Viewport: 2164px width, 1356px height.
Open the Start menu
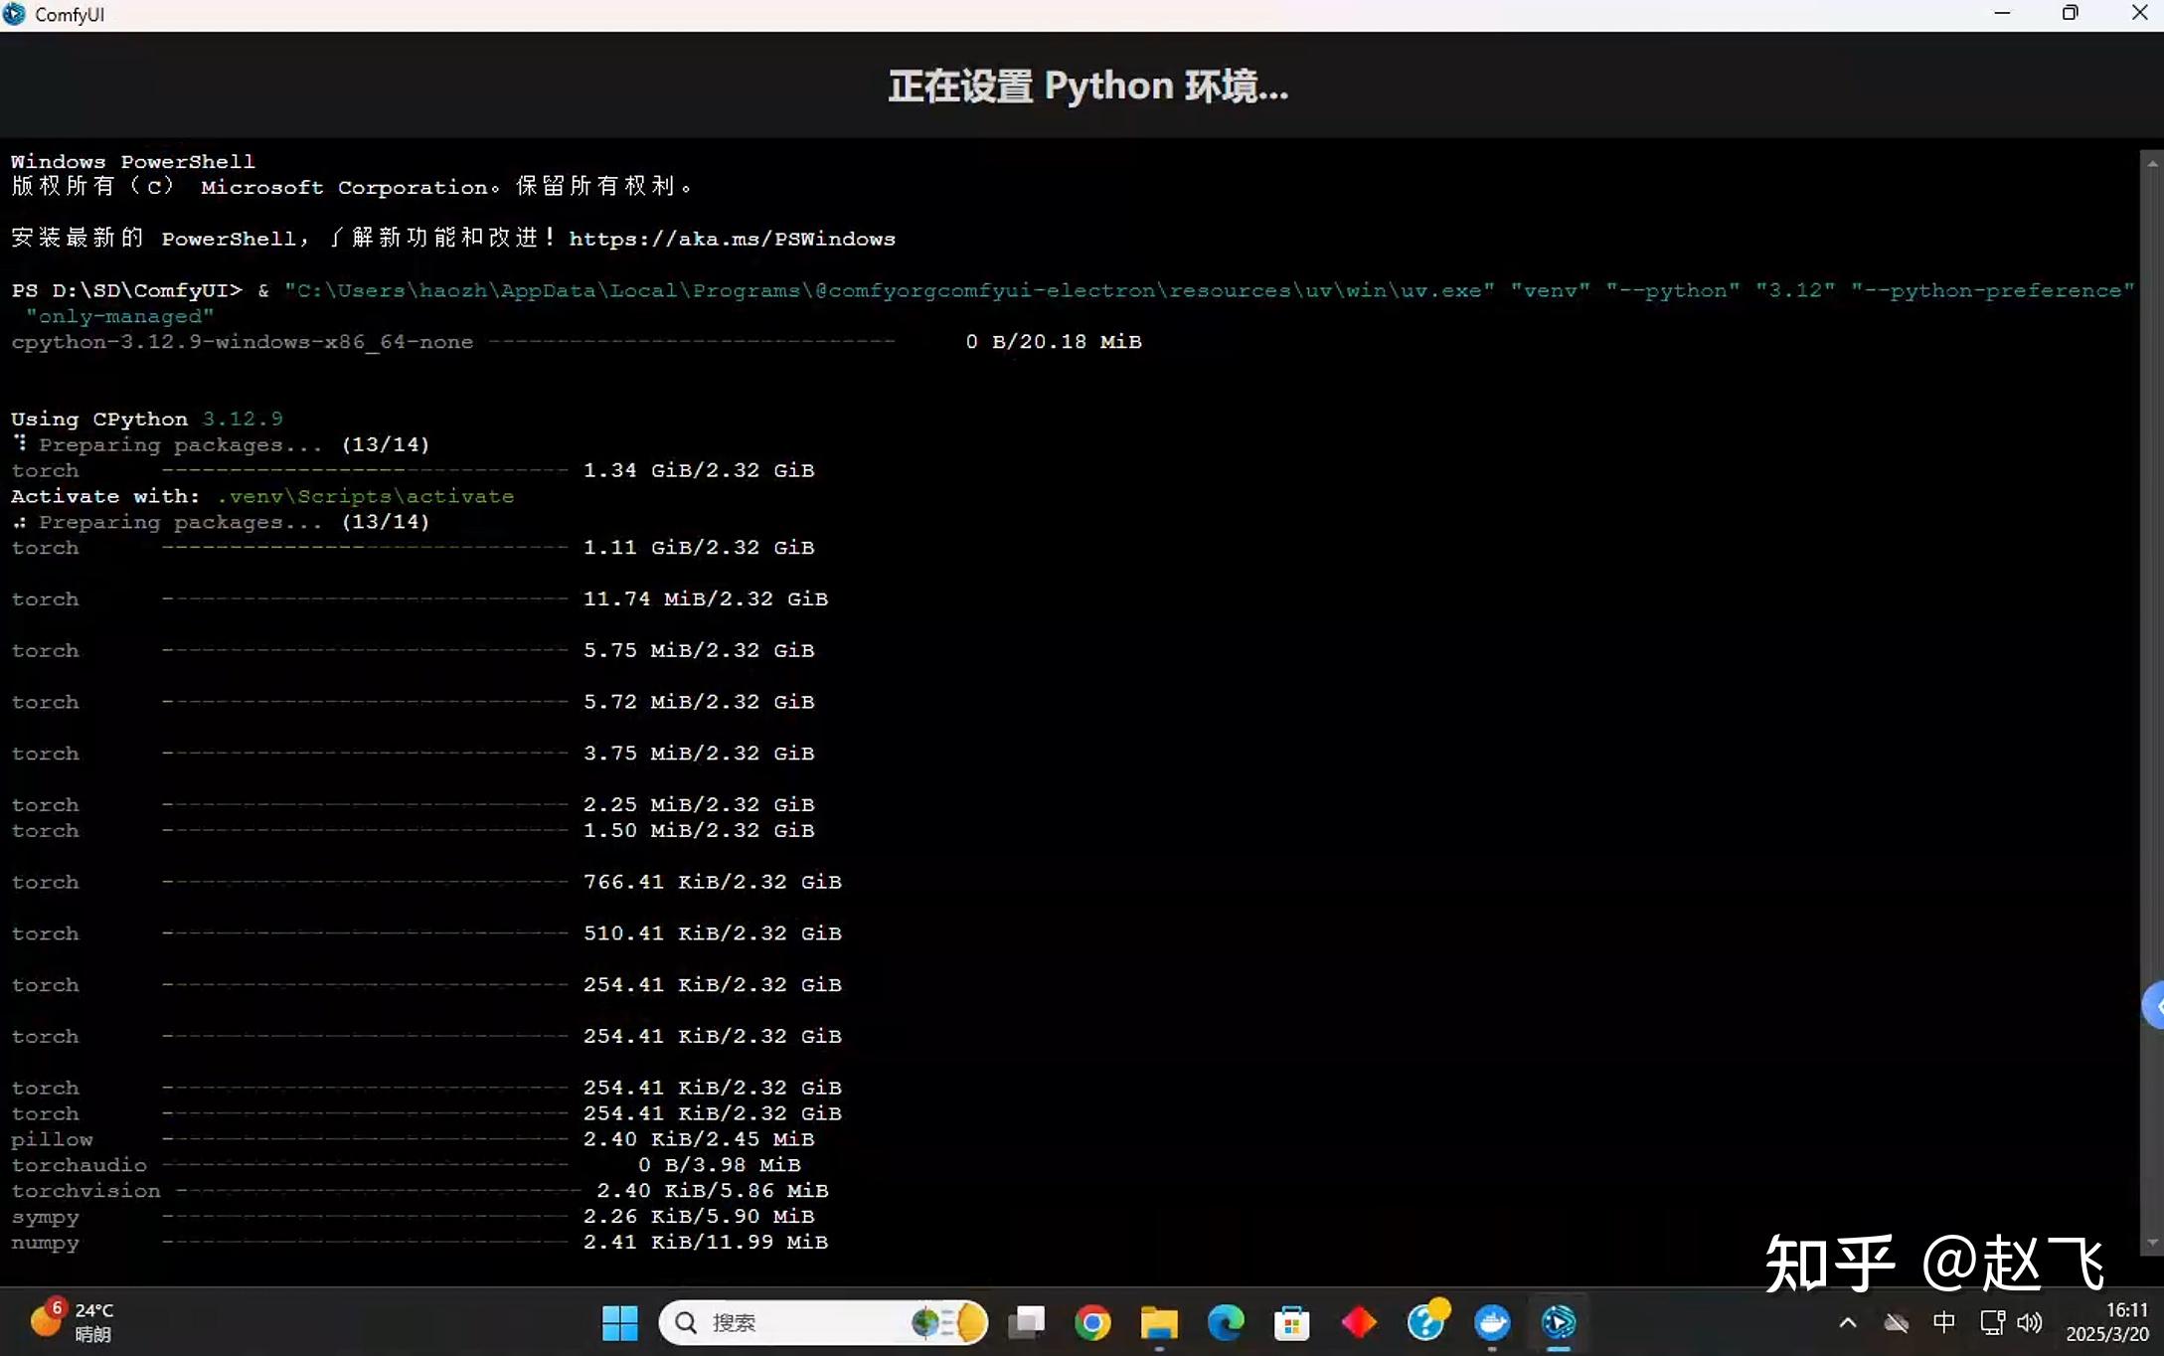(x=619, y=1322)
